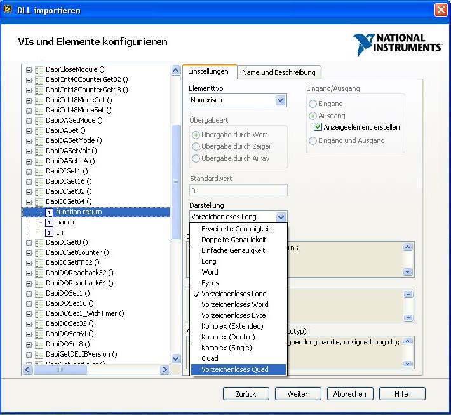
Task: Click the function icon beside DapiDOSet64 ()
Action: click(39, 334)
